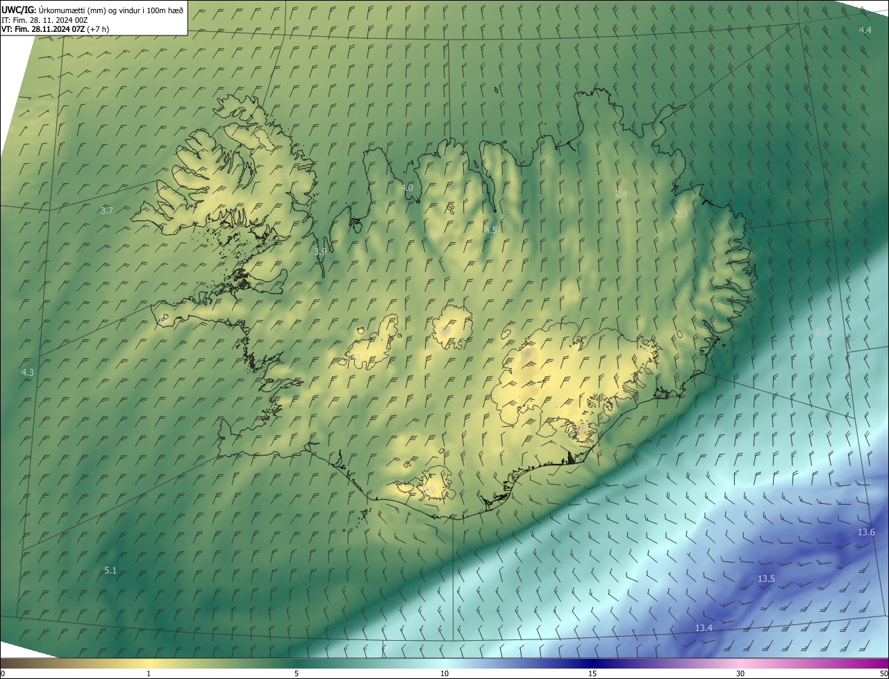This screenshot has width=889, height=679.
Task: Click the map title 'Úrkomumætti (mm) og vindur'
Action: click(88, 10)
